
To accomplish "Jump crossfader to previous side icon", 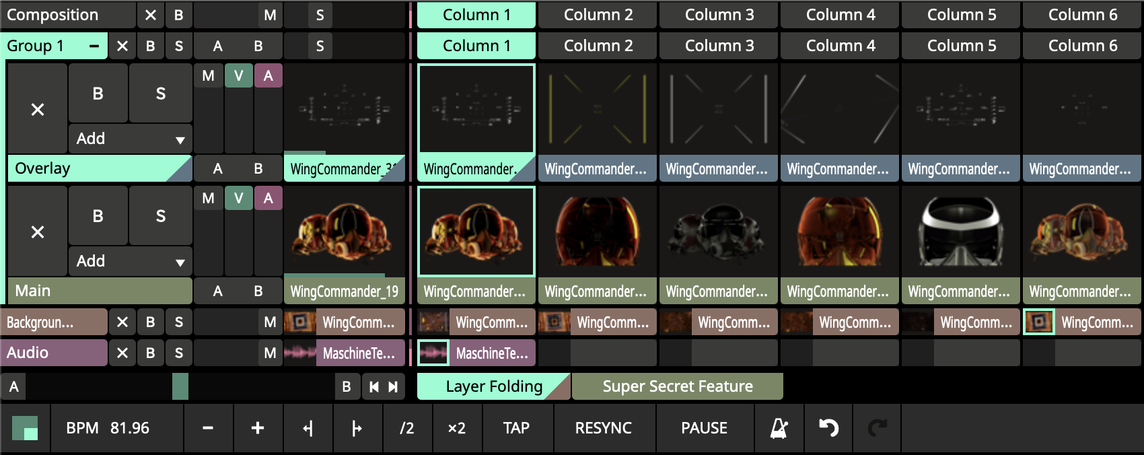I will point(374,386).
